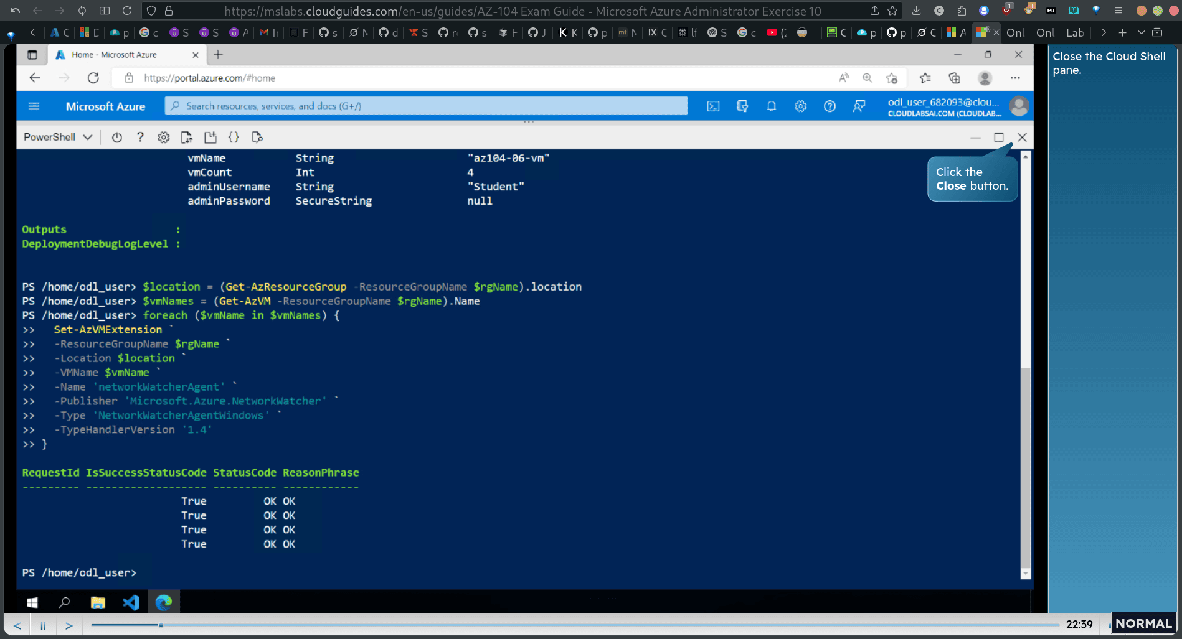Open Azure notifications bell

pos(771,106)
